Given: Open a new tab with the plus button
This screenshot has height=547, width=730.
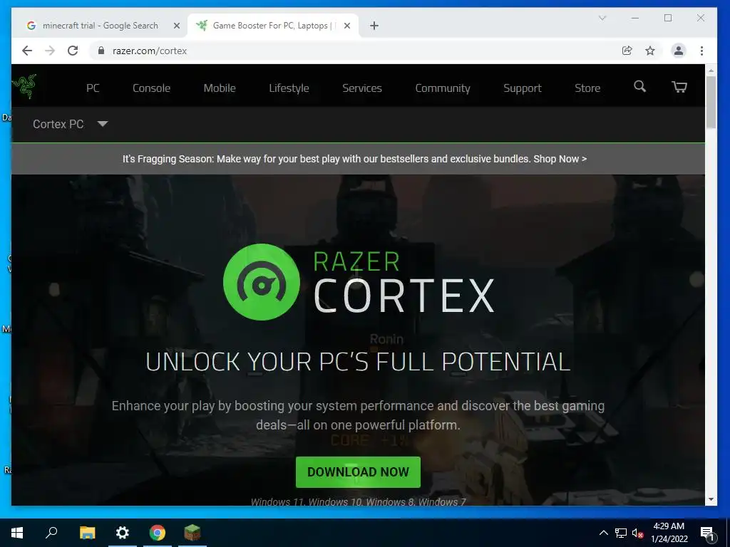Looking at the screenshot, I should (x=374, y=26).
